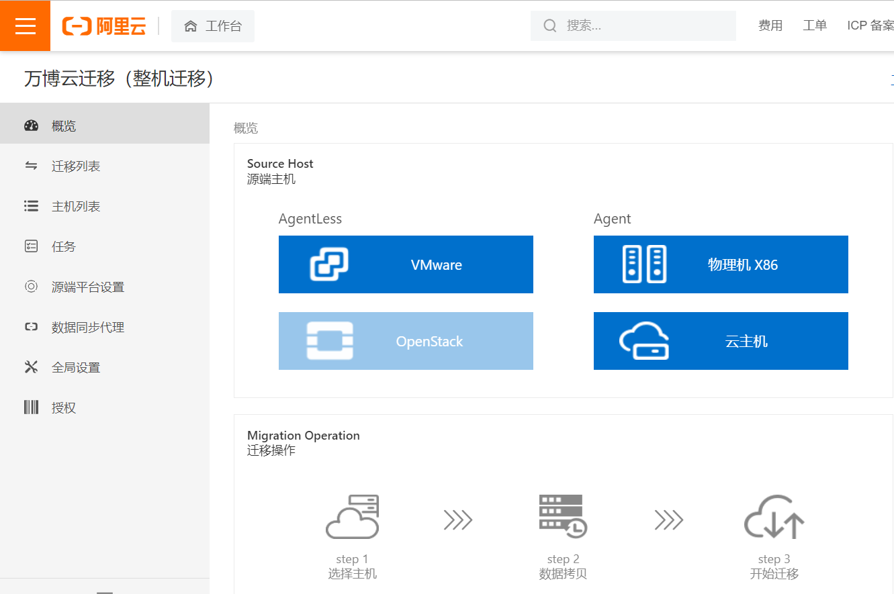Screen dimensions: 894x594
Task: Click the 数据拷贝 step label
Action: coord(563,574)
